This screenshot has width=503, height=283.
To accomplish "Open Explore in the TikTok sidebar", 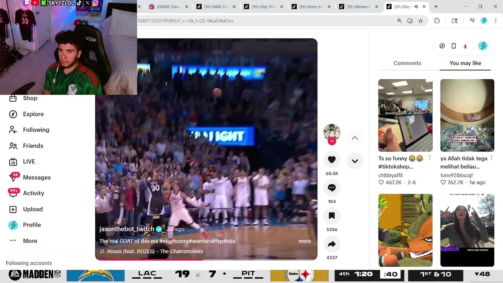I will click(x=33, y=114).
